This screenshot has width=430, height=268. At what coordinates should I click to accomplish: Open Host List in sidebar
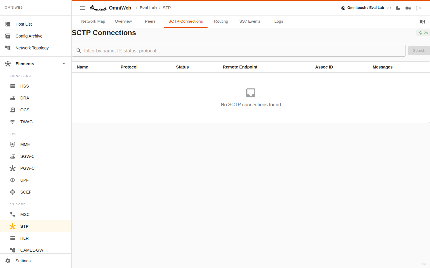(36, 24)
